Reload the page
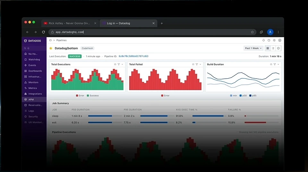308x172 pixels. click(43, 32)
